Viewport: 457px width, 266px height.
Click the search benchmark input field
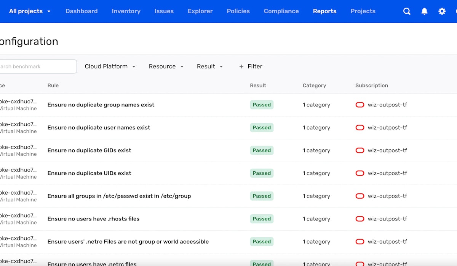[x=37, y=66]
